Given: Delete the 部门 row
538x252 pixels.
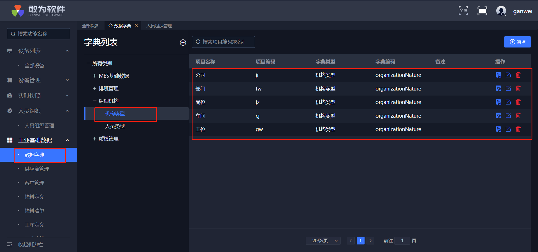Looking at the screenshot, I should (x=518, y=89).
